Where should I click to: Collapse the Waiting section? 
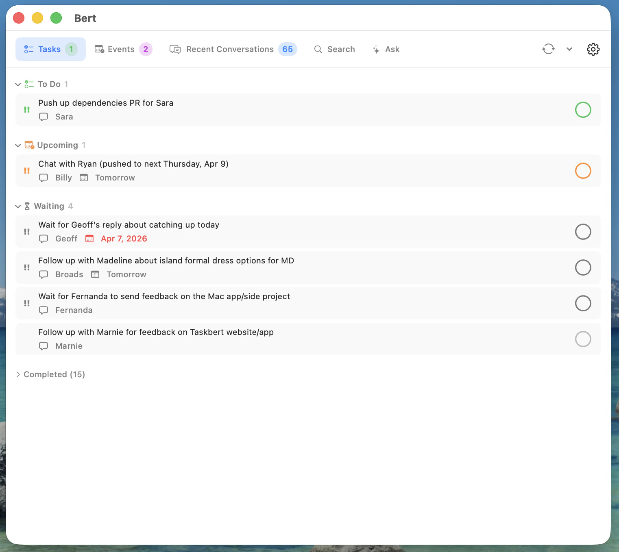point(18,206)
